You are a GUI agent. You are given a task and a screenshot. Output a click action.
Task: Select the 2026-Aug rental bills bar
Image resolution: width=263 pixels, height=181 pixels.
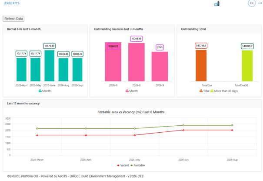(63, 70)
